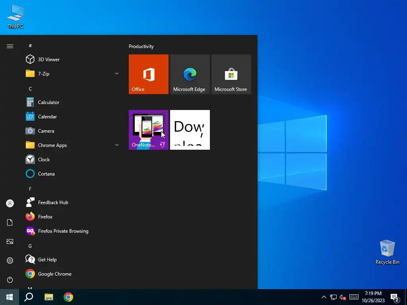407x305 pixels.
Task: Open 3D Viewer from the app list
Action: click(73, 60)
